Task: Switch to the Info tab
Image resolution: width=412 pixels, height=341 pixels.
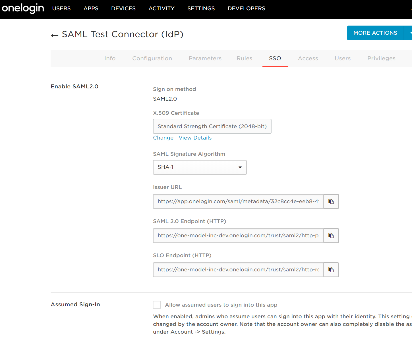Action: (x=110, y=58)
